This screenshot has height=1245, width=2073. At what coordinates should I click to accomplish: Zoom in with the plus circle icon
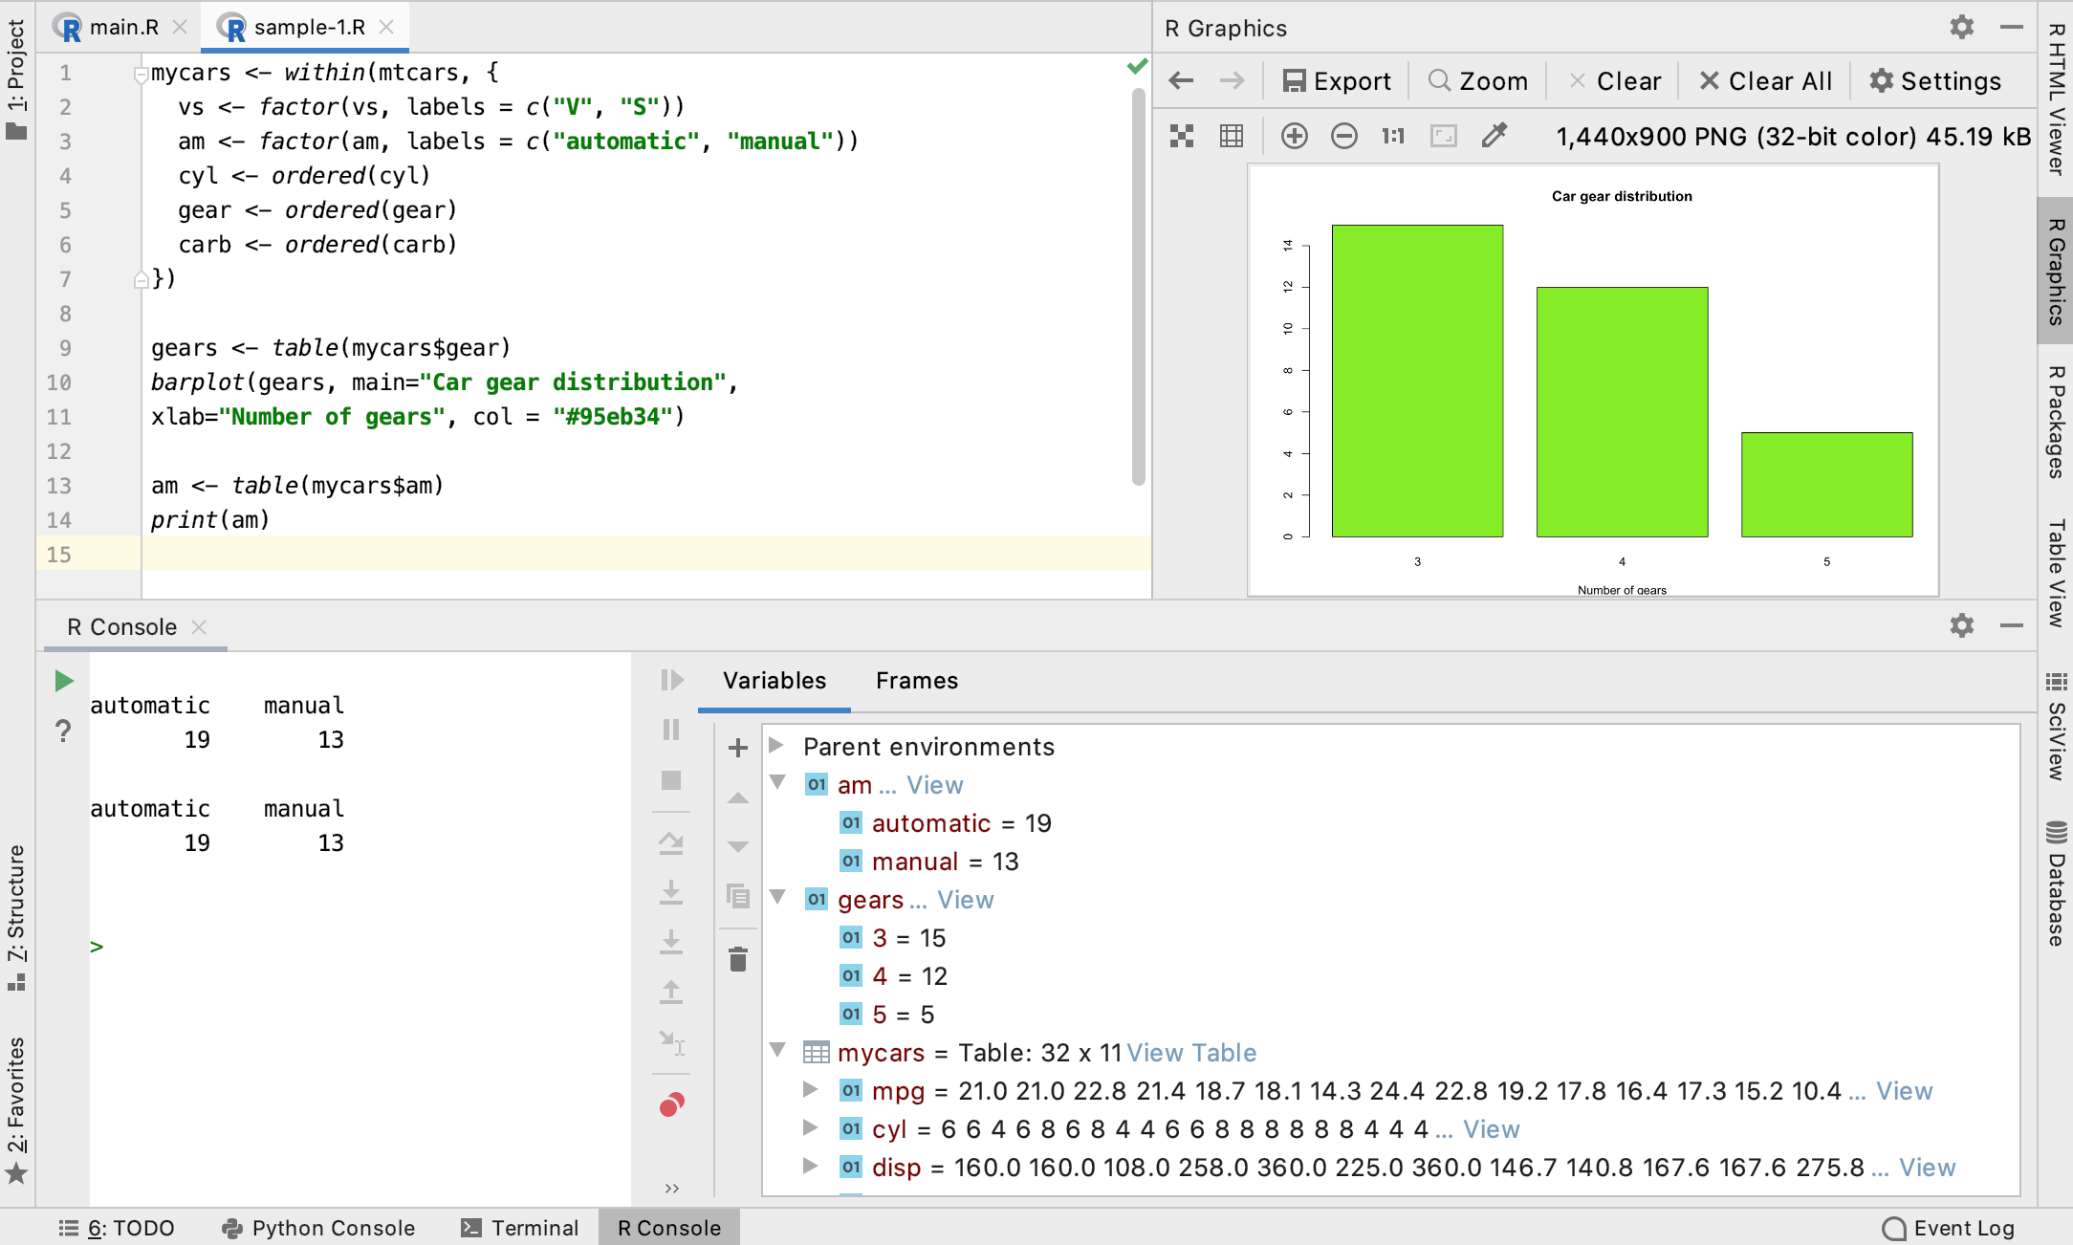point(1295,136)
